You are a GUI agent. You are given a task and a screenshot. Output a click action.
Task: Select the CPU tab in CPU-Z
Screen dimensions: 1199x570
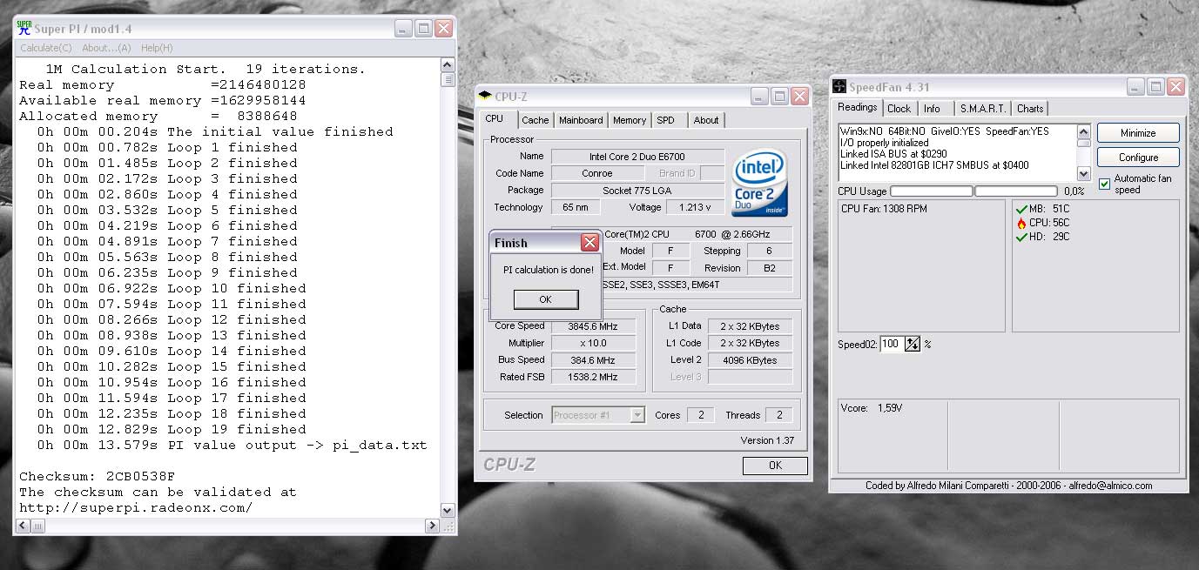tap(495, 119)
